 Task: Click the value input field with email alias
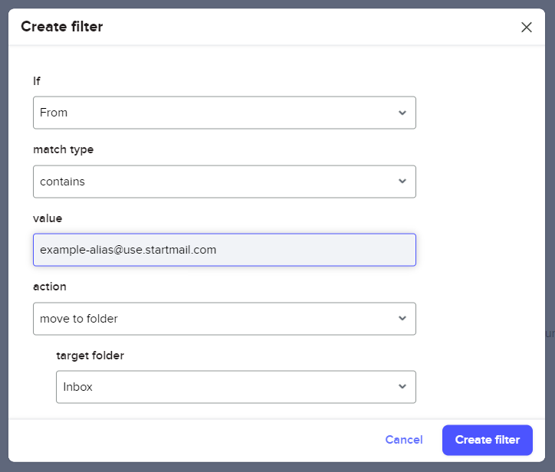click(225, 250)
